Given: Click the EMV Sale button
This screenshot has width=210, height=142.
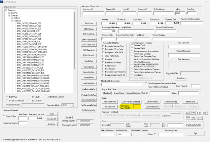Looking at the screenshot, I should (89, 23).
